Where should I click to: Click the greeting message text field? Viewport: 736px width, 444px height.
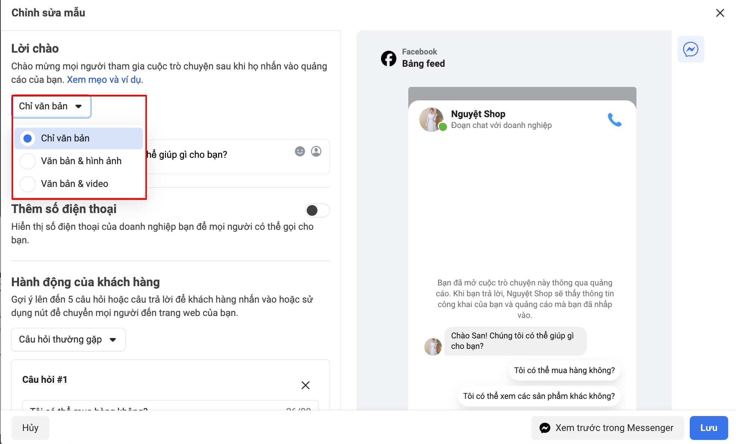pyautogui.click(x=220, y=155)
